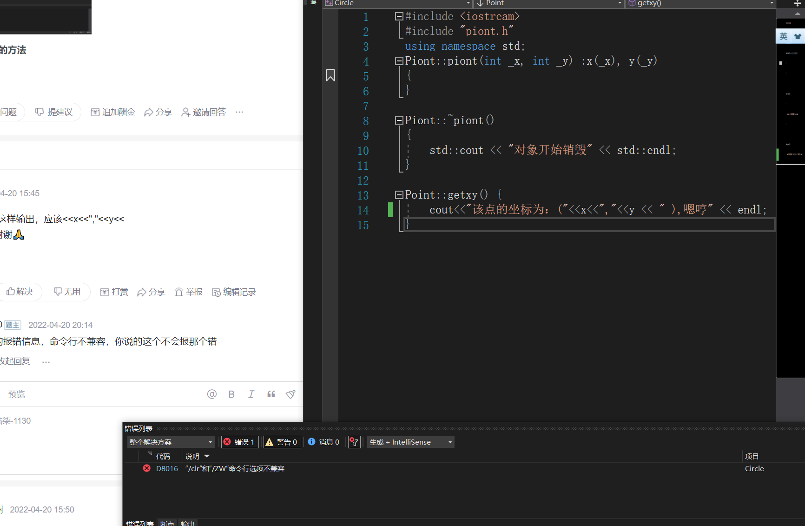Switch to the 断点 tab at the bottom
Screen dimensions: 805x526
coord(167,523)
